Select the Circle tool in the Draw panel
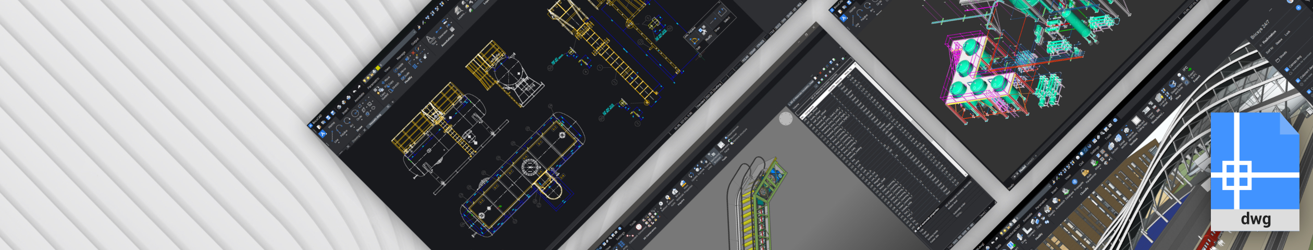The height and width of the screenshot is (250, 1313). click(x=356, y=115)
